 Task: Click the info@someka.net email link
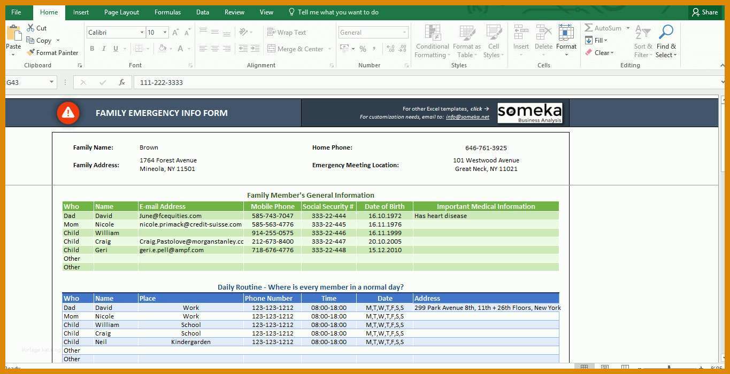(x=467, y=117)
